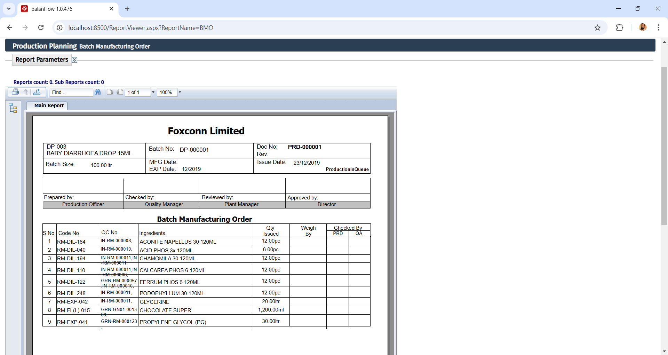The height and width of the screenshot is (355, 668).
Task: Click the Batch Manufacturing Order table heading
Action: (x=205, y=219)
